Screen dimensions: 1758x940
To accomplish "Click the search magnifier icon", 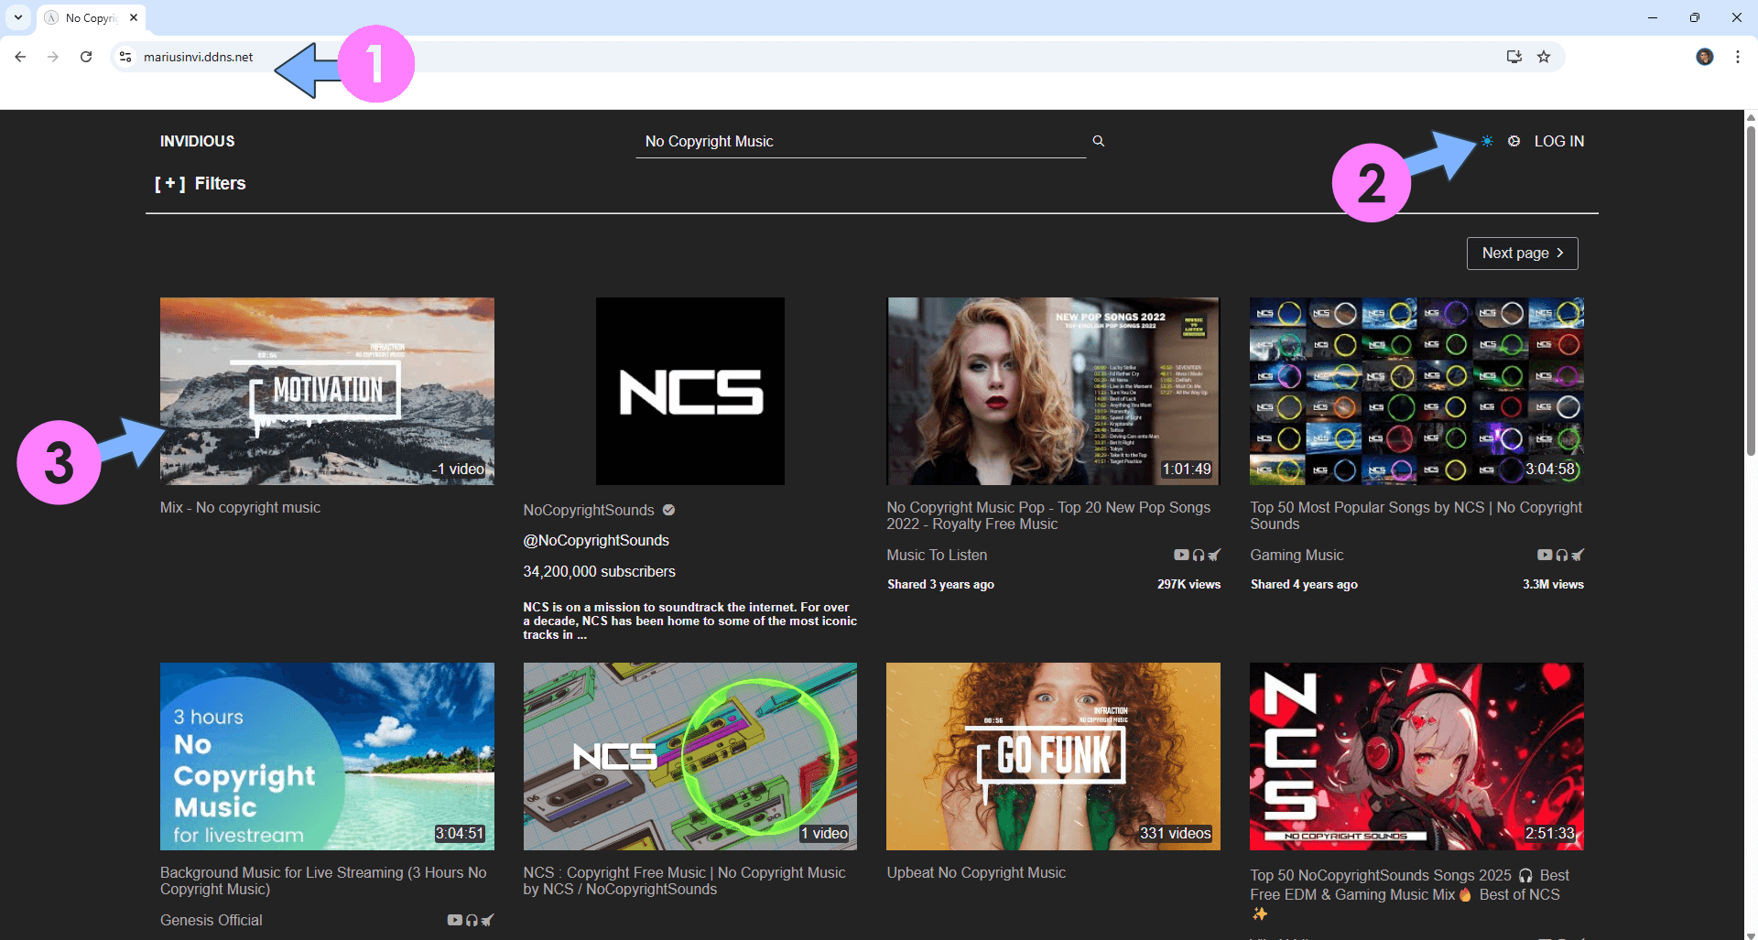I will (x=1098, y=141).
